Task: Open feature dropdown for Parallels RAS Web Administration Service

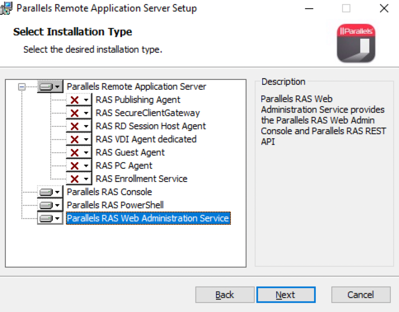Action: pyautogui.click(x=50, y=219)
